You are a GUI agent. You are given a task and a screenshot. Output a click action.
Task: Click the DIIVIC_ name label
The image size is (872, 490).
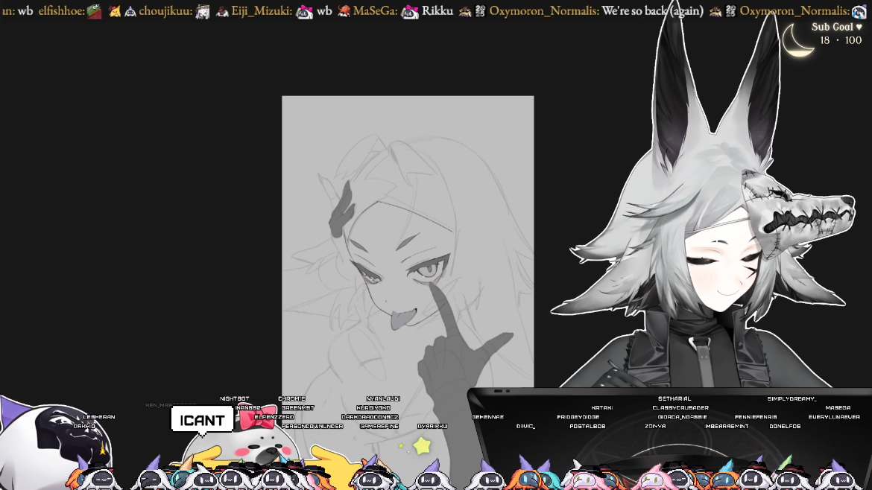[525, 427]
